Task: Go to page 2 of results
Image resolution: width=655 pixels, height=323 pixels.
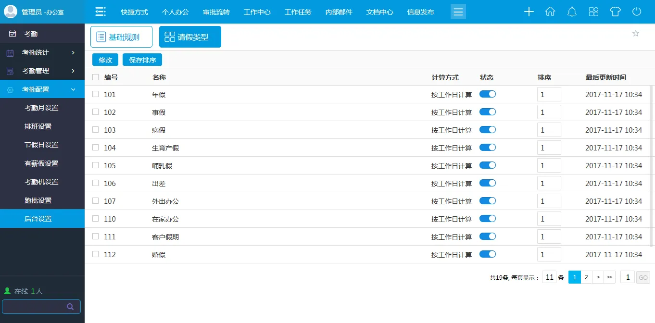Action: coord(586,277)
